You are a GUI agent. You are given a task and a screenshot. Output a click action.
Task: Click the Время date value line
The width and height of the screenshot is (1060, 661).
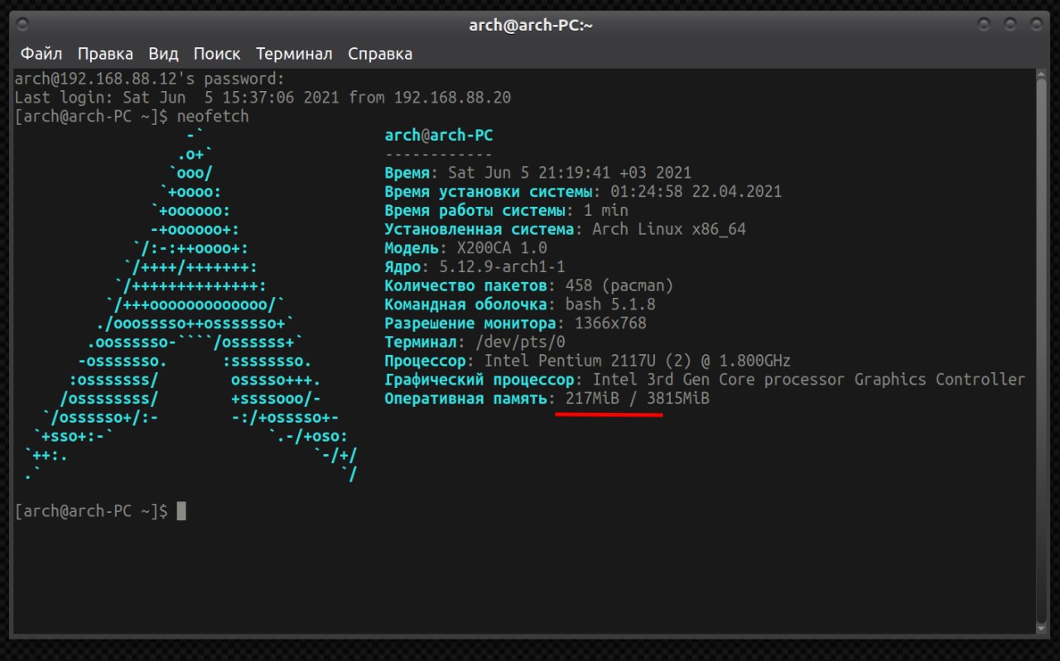tap(538, 173)
